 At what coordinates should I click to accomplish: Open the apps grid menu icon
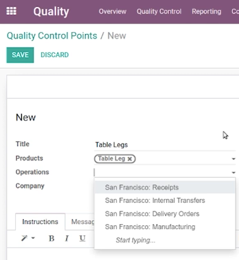[11, 11]
